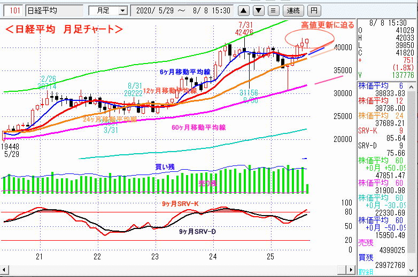Click the horizontal scrollbar left arrow

(4, 270)
